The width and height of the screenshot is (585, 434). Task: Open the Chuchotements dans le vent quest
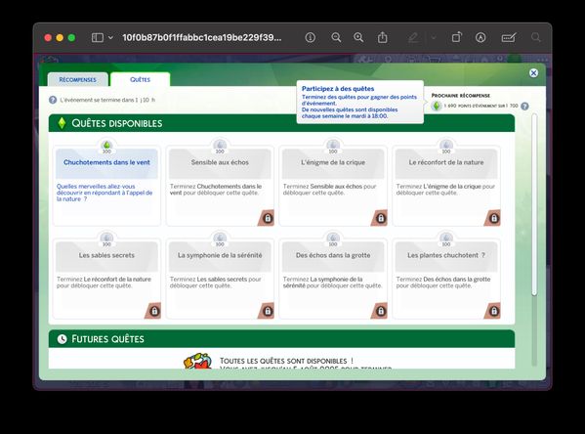click(x=106, y=186)
